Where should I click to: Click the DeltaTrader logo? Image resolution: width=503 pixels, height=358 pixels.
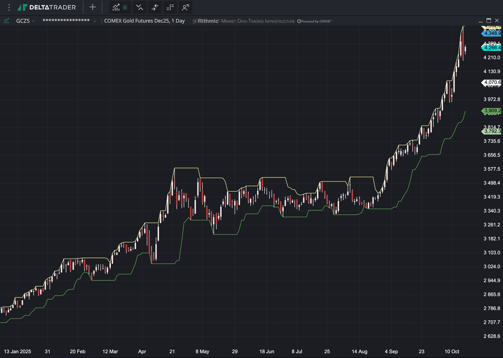(x=46, y=7)
